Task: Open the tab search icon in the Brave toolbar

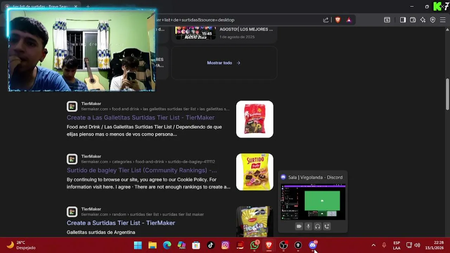Action: 387,20
